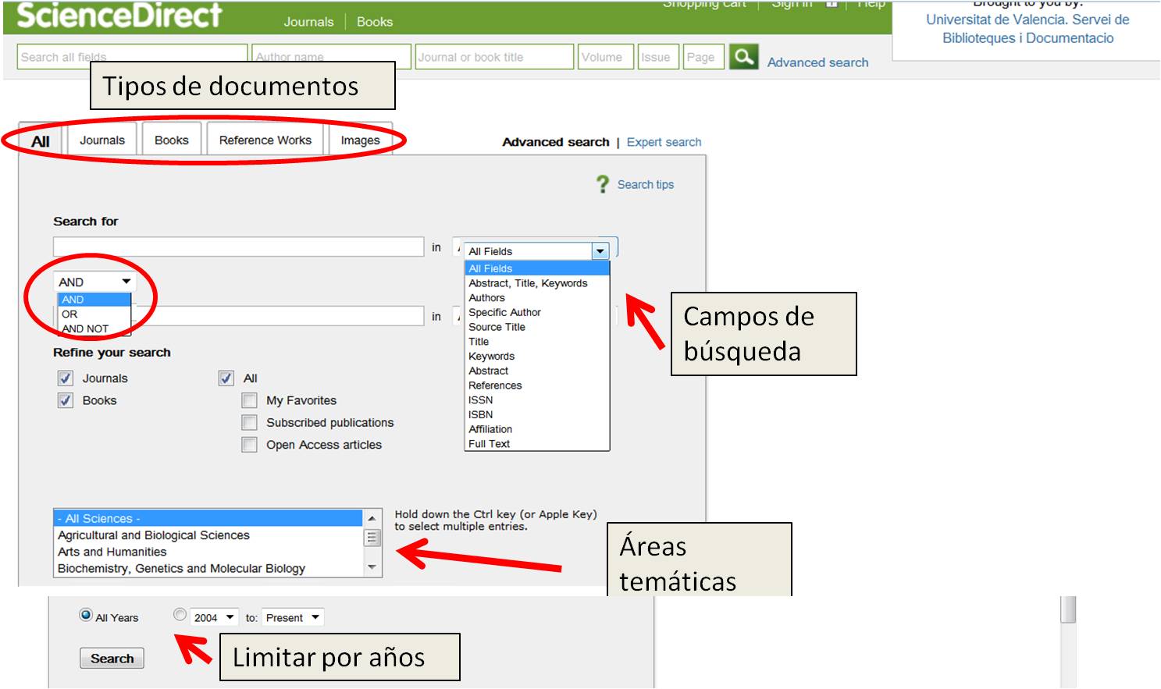Uncheck the All sources checkbox

[x=226, y=378]
